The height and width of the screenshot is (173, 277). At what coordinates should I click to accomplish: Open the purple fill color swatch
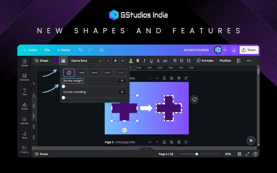[x=56, y=61]
